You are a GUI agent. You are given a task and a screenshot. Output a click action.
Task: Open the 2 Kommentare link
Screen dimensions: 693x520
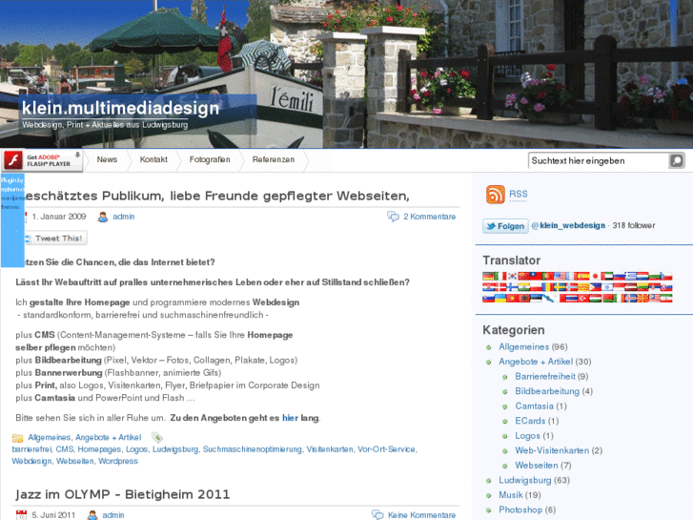pos(429,217)
